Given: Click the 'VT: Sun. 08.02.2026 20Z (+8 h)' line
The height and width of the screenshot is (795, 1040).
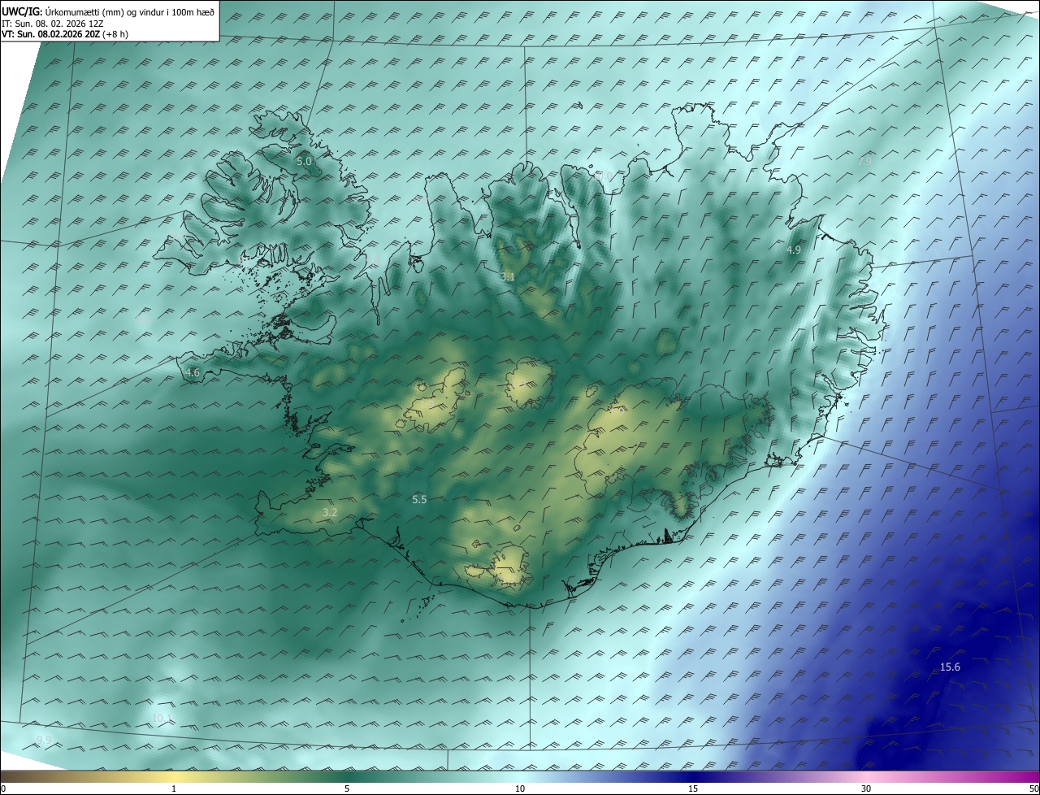Looking at the screenshot, I should tap(65, 34).
